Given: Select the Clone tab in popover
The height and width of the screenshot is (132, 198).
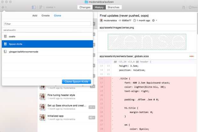Looking at the screenshot, I should point(57,16).
